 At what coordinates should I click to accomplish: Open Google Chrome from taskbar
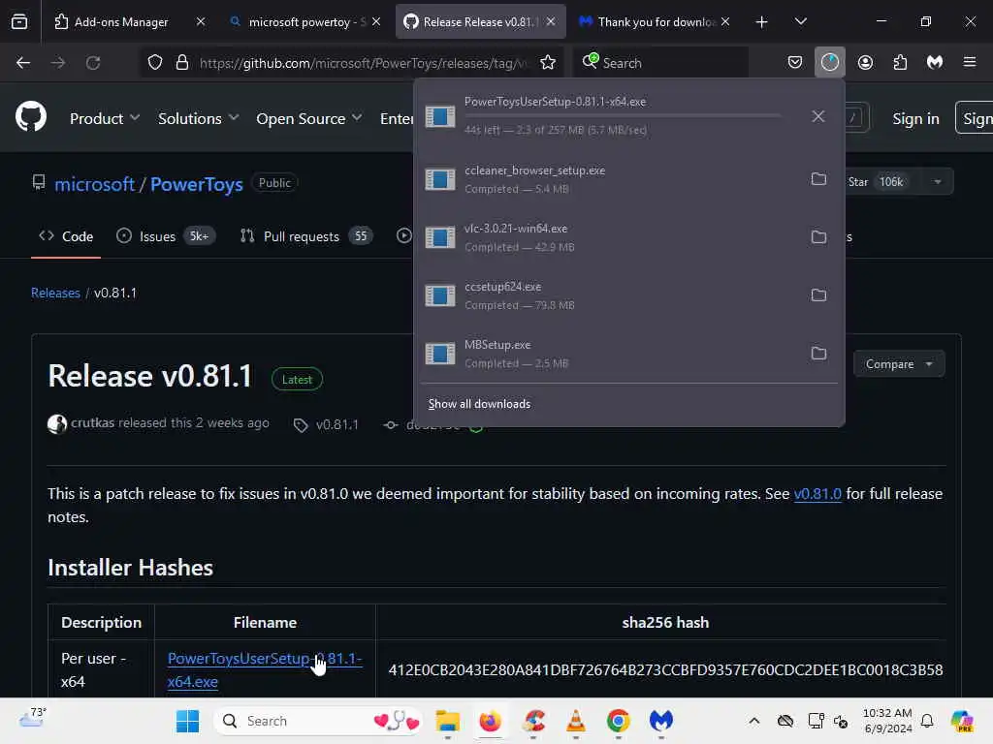618,721
